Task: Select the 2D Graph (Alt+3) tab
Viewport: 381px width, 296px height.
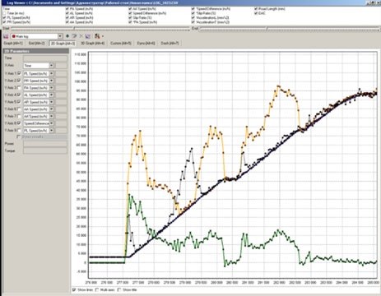Action: coord(63,44)
